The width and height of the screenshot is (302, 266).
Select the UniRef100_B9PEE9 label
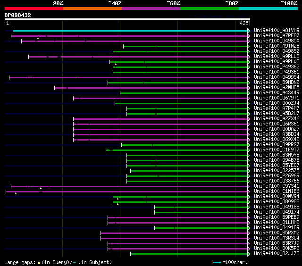click(277, 217)
